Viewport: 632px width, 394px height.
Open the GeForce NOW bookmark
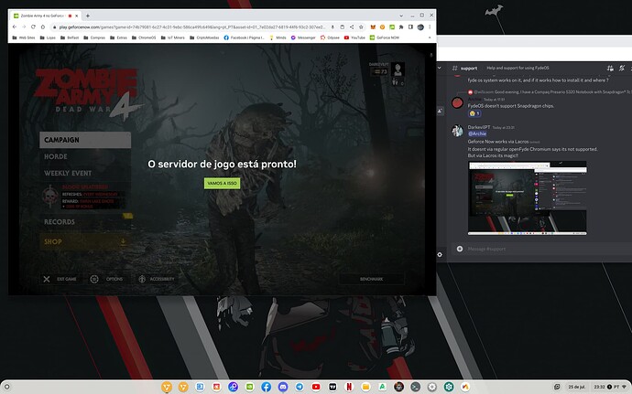385,37
